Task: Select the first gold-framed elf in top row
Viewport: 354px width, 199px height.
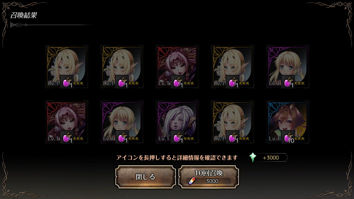Action: pos(66,66)
